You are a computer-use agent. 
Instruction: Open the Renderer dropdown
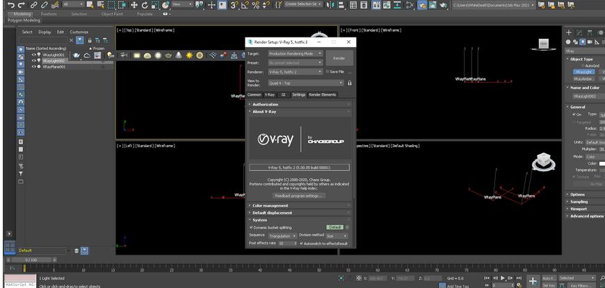(295, 71)
